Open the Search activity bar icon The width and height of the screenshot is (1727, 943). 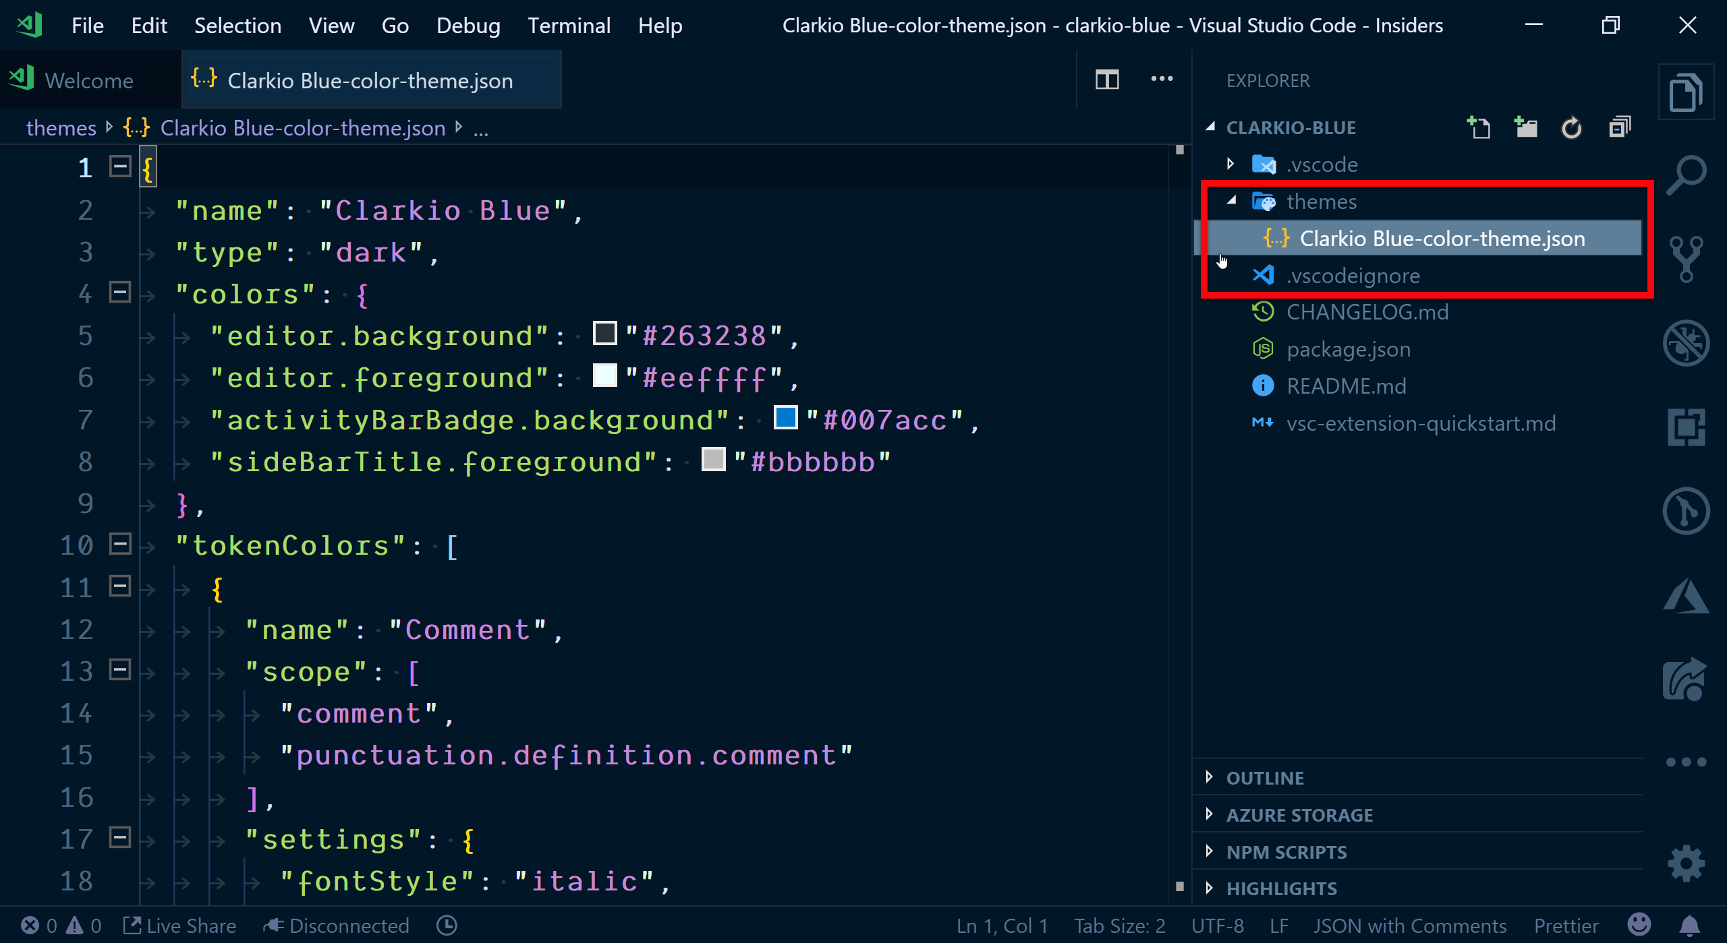point(1685,175)
